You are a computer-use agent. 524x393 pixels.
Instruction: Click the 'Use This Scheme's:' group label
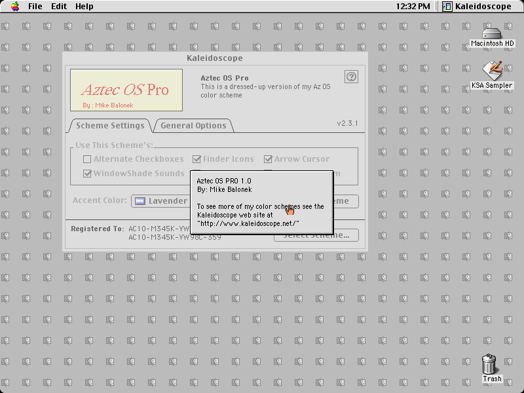pos(114,145)
